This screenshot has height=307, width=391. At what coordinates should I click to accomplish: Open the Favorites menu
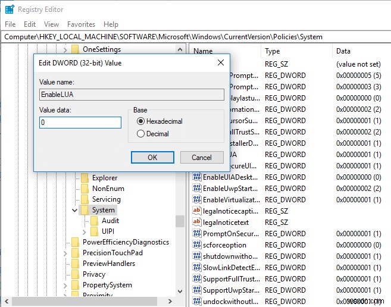[82, 24]
